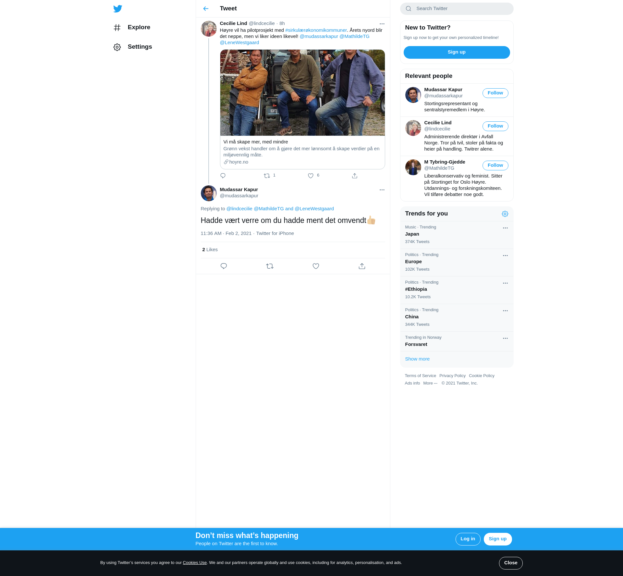Click Sign up on the bottom banner
The width and height of the screenshot is (623, 576).
(497, 539)
